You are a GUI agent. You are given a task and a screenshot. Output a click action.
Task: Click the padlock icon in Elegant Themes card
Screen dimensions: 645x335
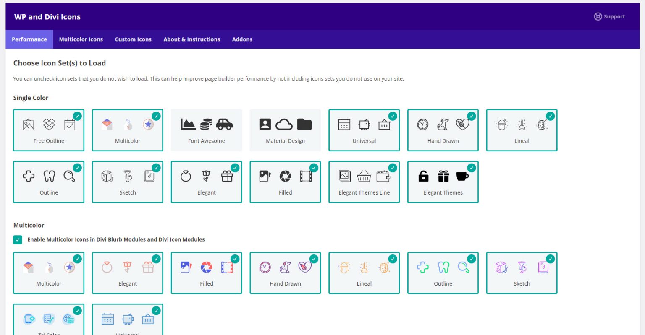coord(423,176)
